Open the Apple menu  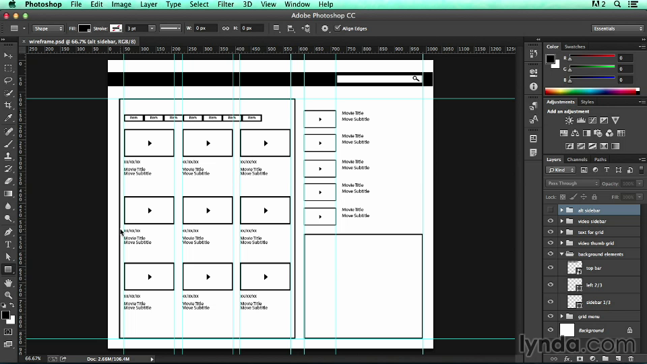[x=12, y=4]
